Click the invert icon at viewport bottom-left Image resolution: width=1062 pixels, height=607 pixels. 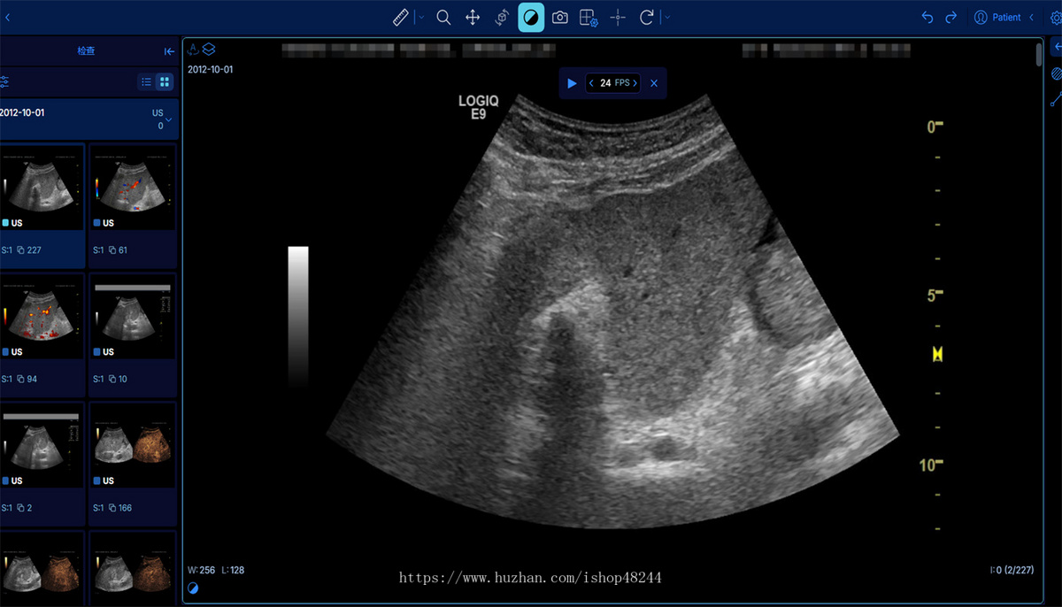(193, 588)
